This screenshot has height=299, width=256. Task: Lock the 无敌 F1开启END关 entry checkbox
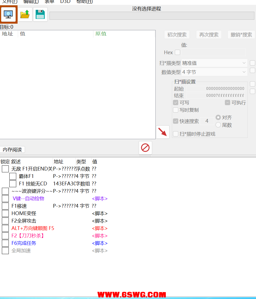[x=5, y=169]
